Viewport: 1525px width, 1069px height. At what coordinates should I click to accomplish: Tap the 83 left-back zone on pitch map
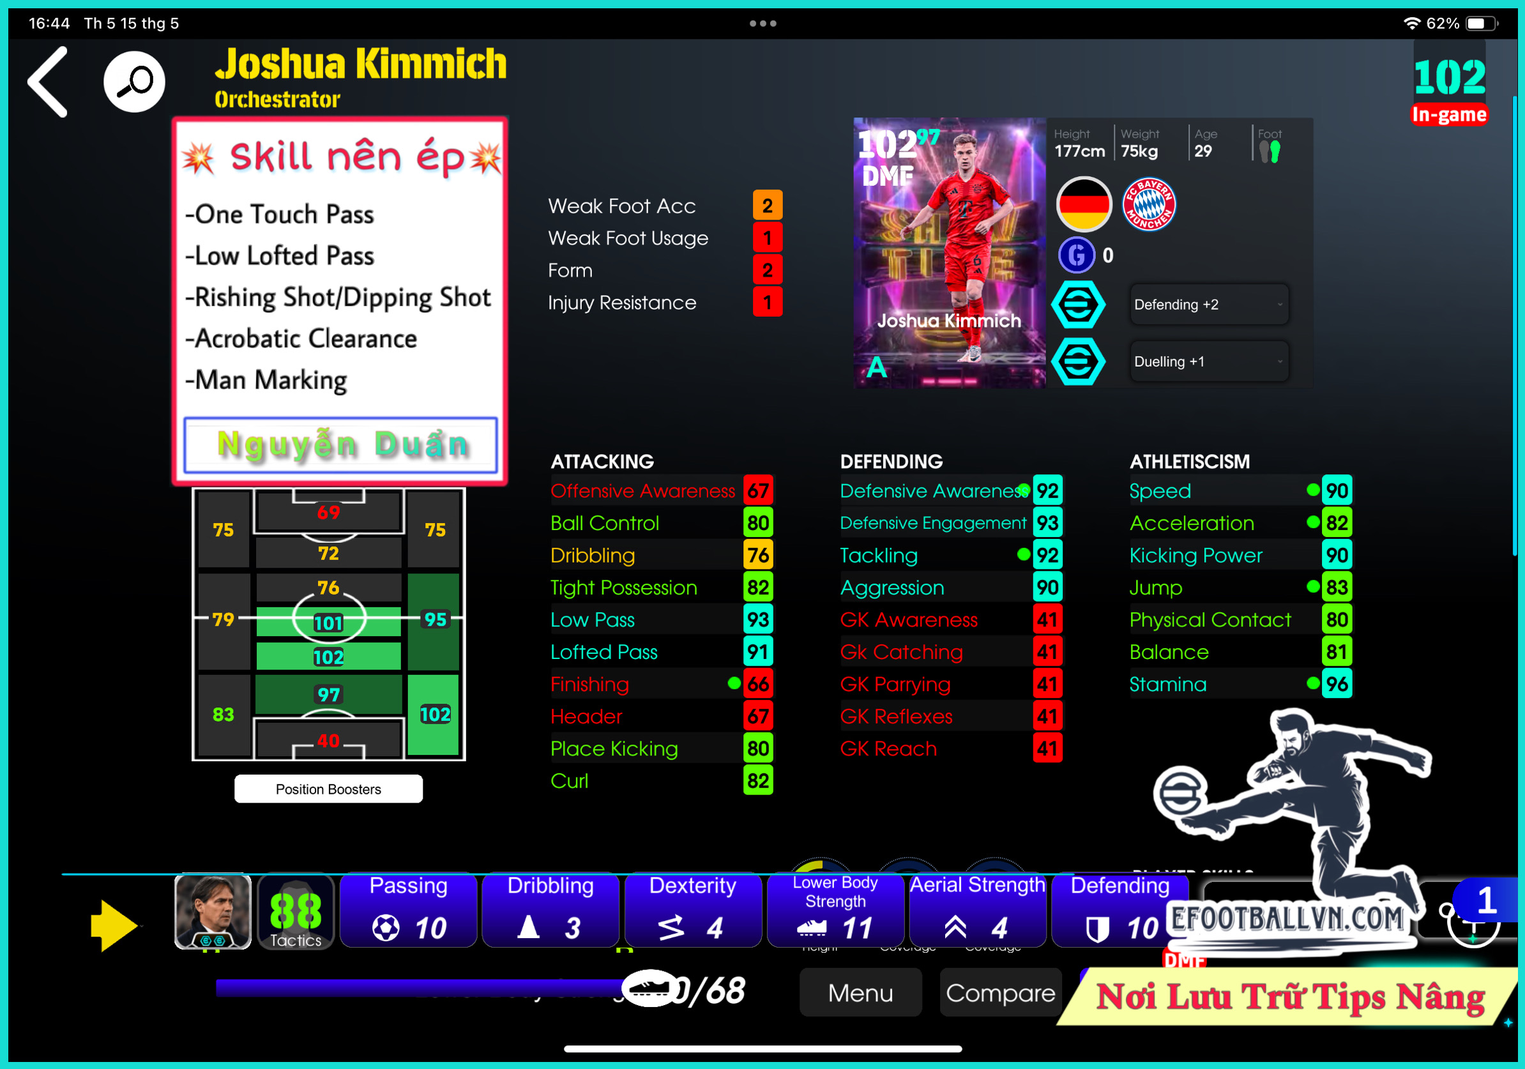[x=223, y=715]
